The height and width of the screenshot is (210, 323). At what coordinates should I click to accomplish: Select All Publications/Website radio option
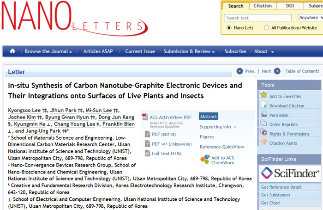267,28
